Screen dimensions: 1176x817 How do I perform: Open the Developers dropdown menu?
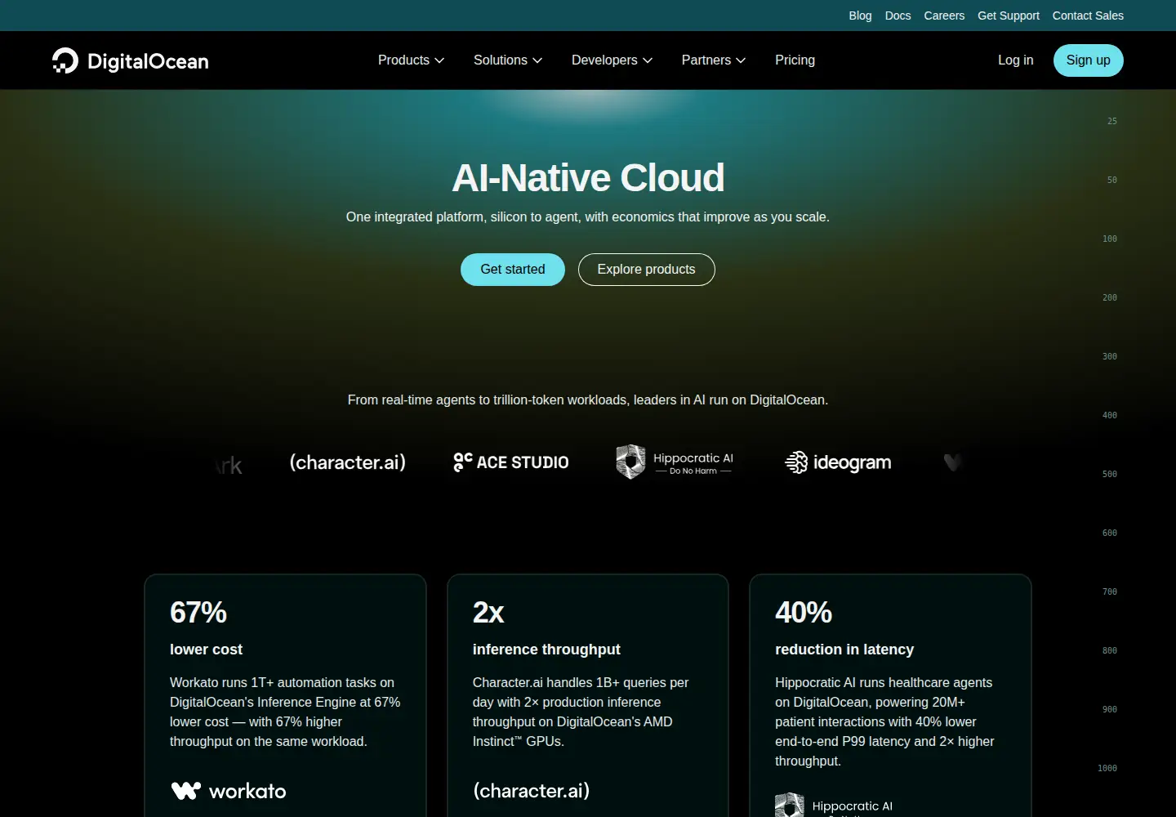(x=612, y=60)
